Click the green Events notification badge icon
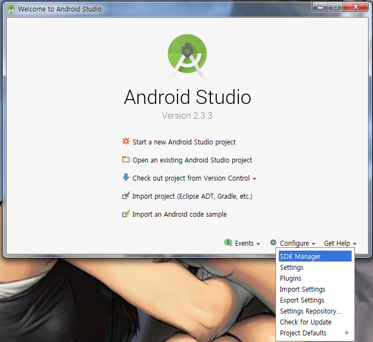 tap(228, 242)
